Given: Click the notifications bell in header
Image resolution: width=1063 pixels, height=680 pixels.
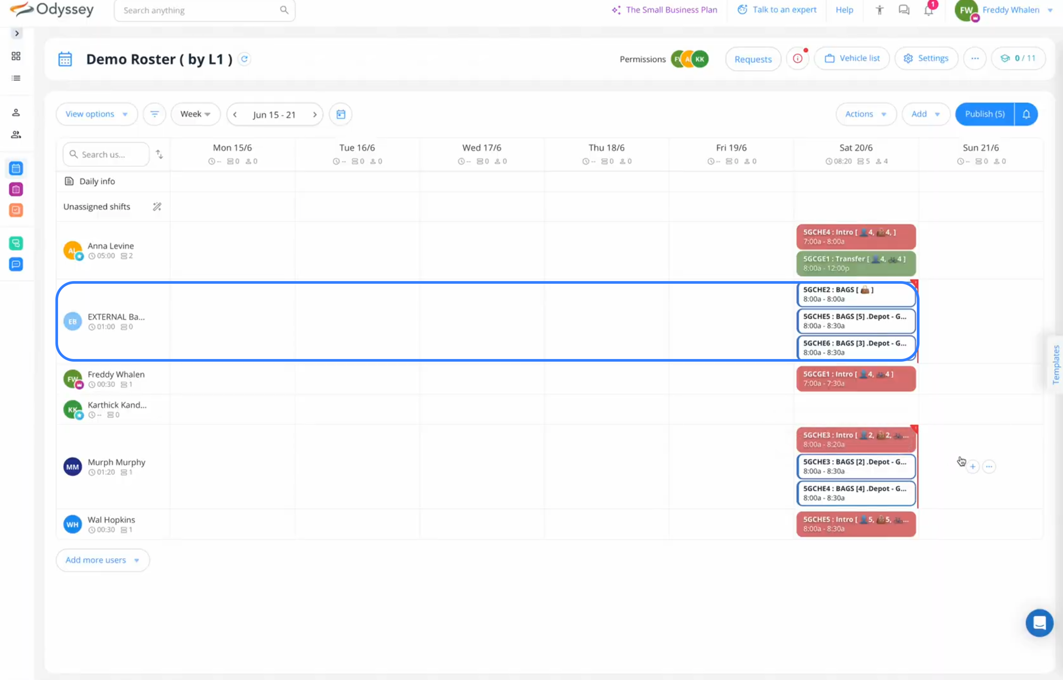Looking at the screenshot, I should [x=928, y=10].
